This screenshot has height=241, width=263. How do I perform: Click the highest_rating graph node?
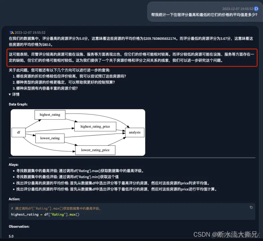(x=50, y=115)
